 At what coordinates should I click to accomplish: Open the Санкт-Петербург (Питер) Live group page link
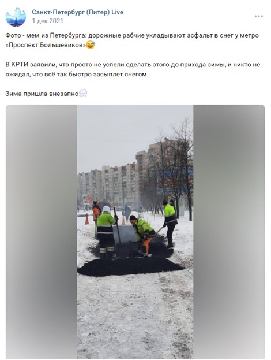[77, 12]
